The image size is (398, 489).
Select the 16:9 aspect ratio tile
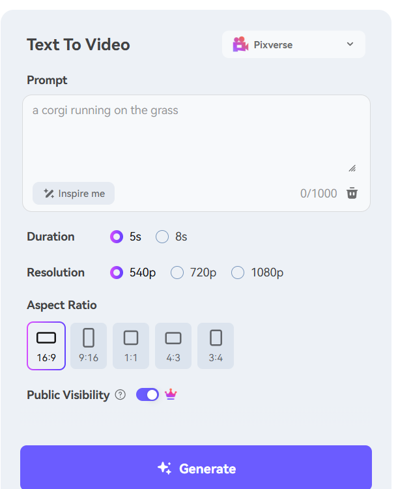(x=46, y=346)
